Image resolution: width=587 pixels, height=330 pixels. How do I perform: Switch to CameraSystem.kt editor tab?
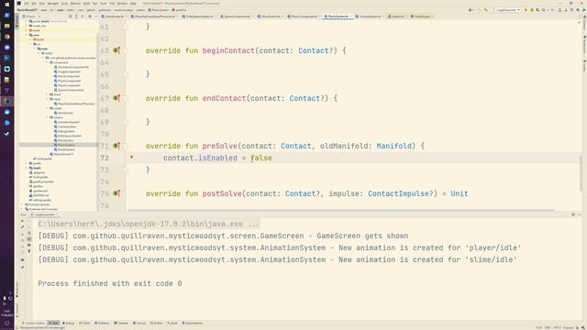point(370,16)
